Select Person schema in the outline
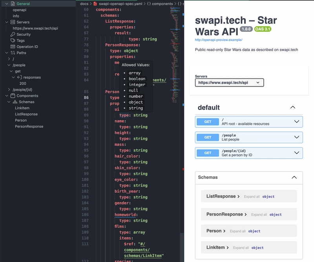Viewport: 314px width, 262px height. (x=21, y=120)
